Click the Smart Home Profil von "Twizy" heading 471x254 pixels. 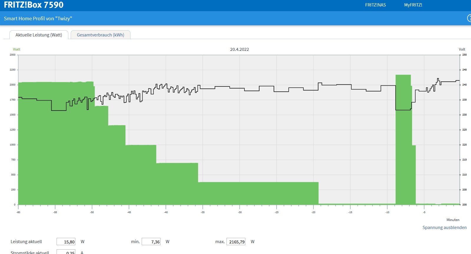click(x=38, y=19)
